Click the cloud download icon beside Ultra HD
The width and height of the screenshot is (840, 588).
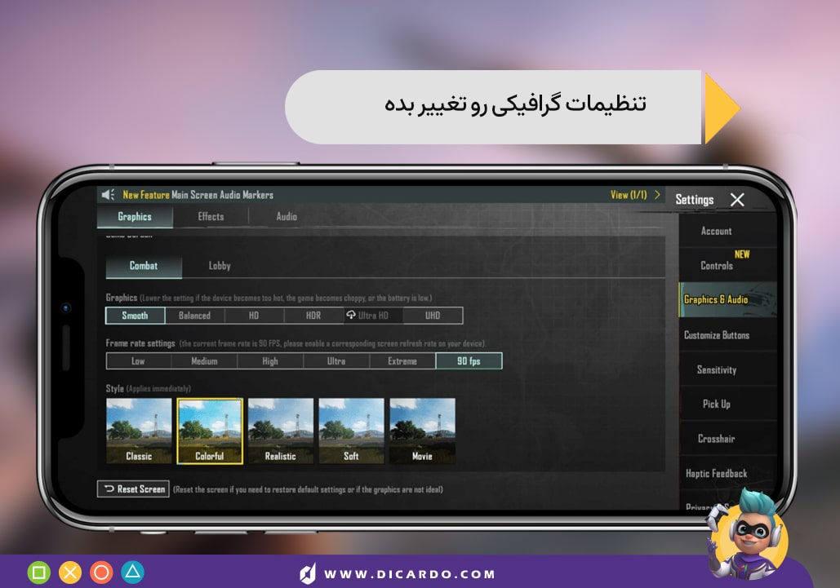(349, 315)
